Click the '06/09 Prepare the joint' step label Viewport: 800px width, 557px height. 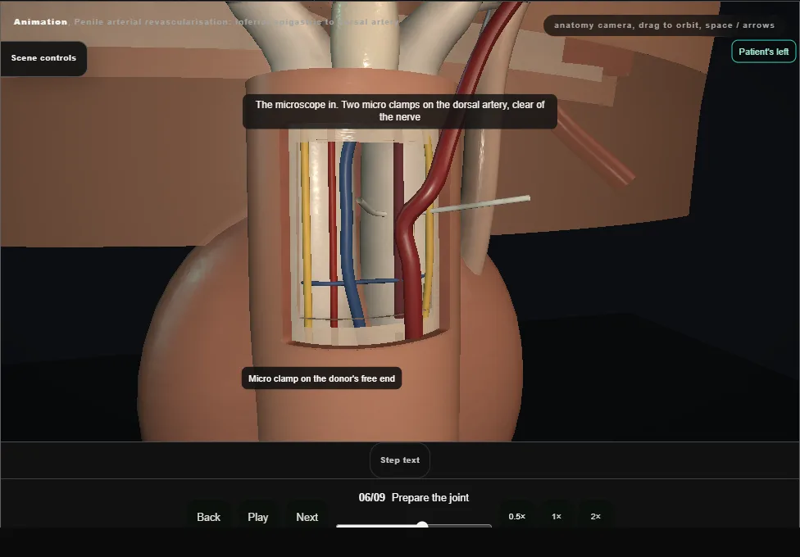(x=414, y=497)
